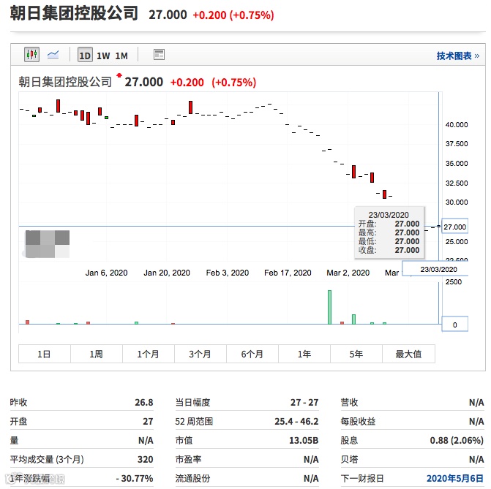Click the 市值 value 13.05B
This screenshot has height=489, width=491.
(304, 441)
